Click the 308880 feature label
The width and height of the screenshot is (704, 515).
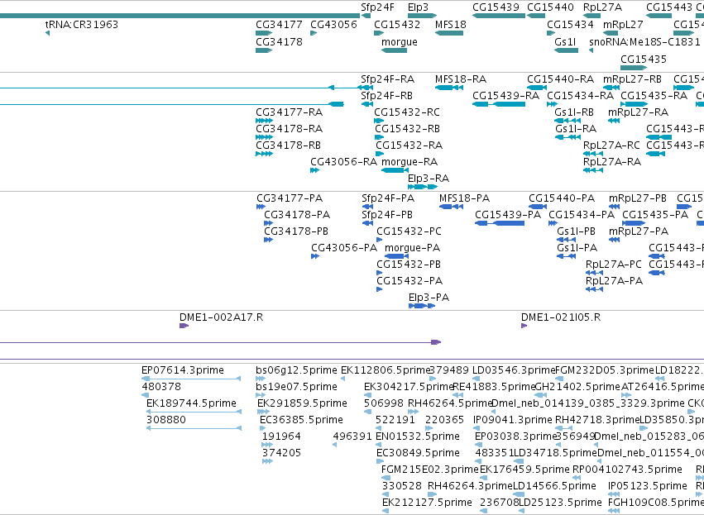[x=166, y=420]
